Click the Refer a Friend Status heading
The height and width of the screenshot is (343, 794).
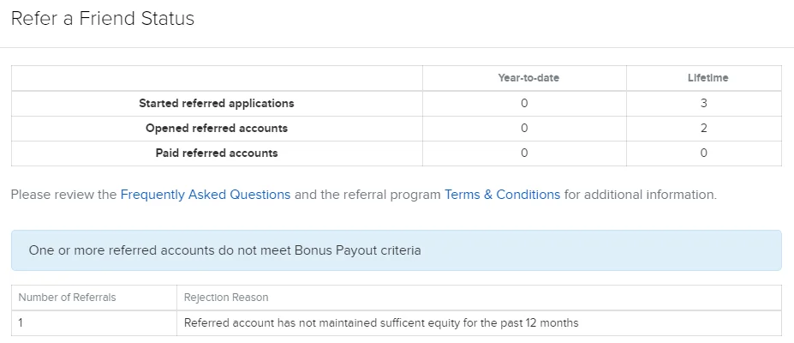(103, 18)
